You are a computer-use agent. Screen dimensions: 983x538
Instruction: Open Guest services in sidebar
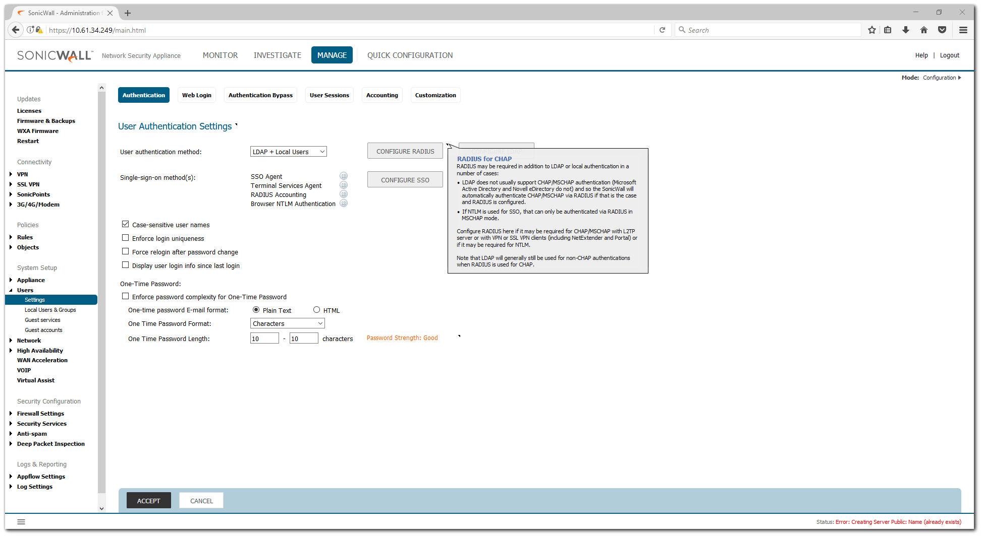42,320
